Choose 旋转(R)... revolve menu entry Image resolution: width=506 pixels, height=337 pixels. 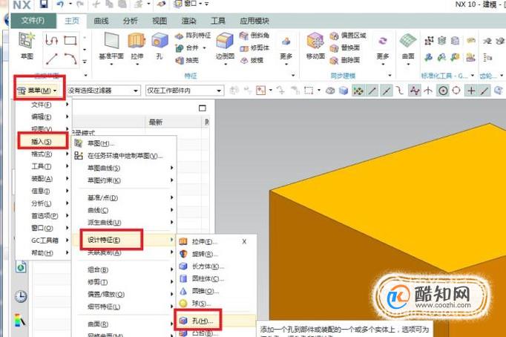[x=216, y=254]
